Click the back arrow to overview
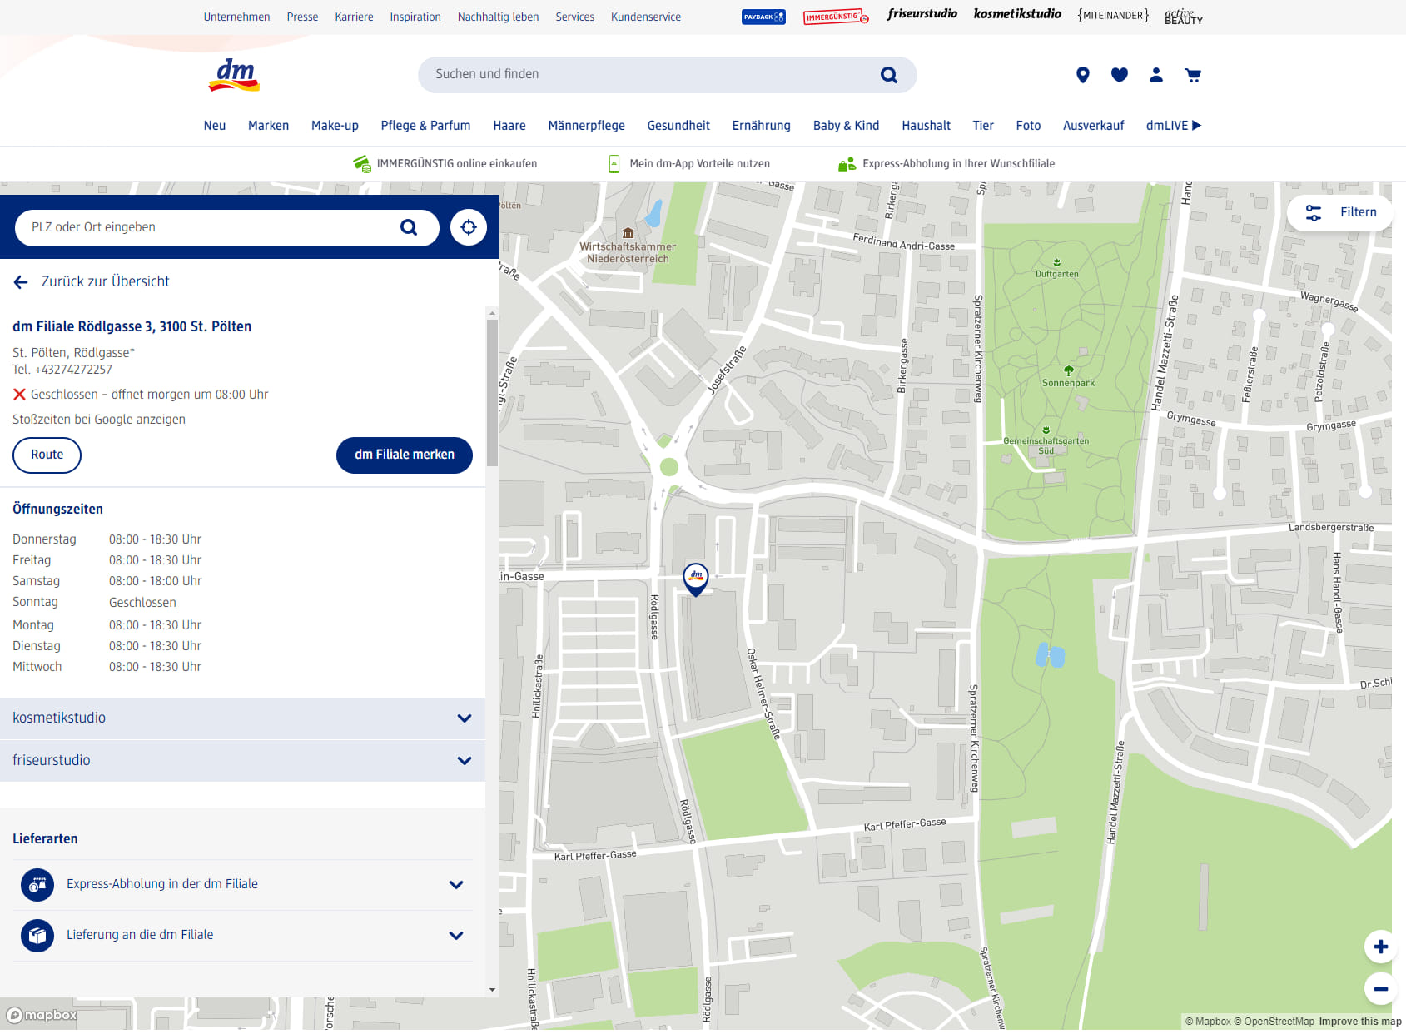 click(x=21, y=282)
